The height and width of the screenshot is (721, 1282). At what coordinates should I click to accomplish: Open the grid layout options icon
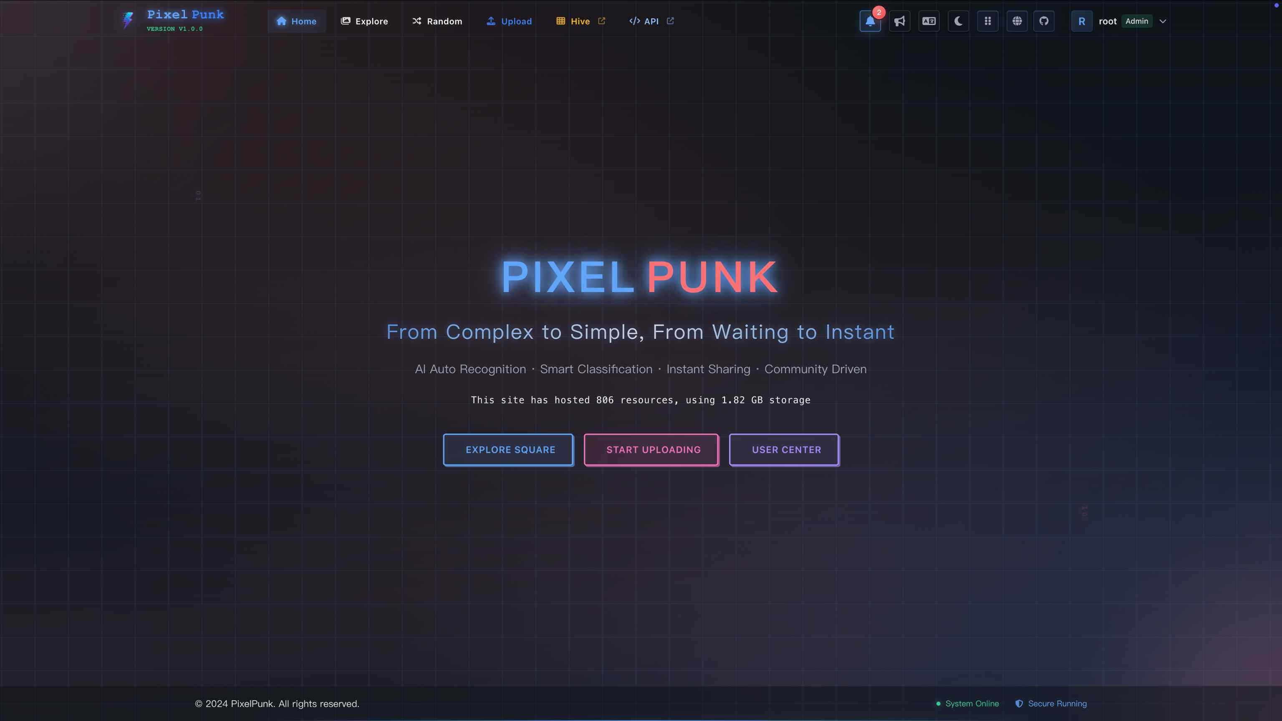(987, 21)
